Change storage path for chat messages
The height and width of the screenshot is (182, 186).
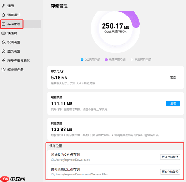(170, 172)
